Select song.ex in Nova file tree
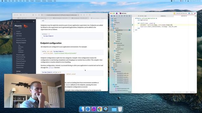 [x=119, y=40]
